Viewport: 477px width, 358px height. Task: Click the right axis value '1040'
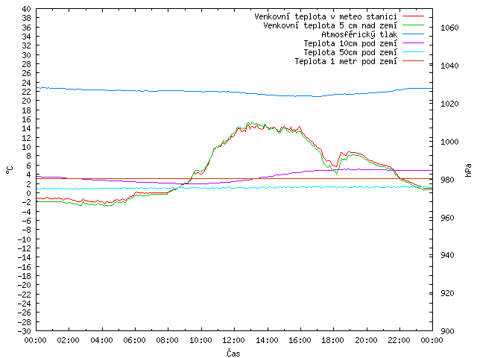tap(449, 66)
